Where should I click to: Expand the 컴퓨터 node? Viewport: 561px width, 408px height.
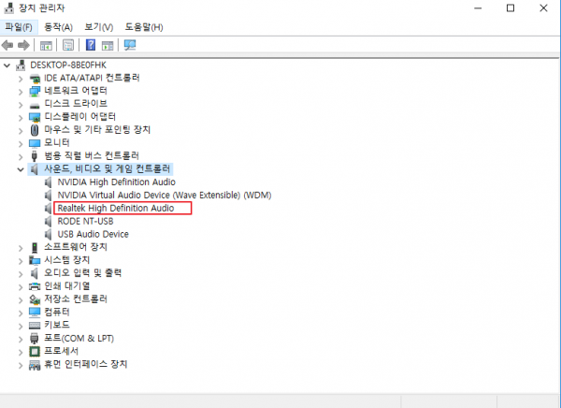(21, 313)
